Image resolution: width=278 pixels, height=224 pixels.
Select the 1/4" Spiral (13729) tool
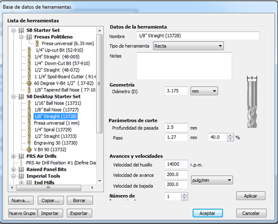53,130
